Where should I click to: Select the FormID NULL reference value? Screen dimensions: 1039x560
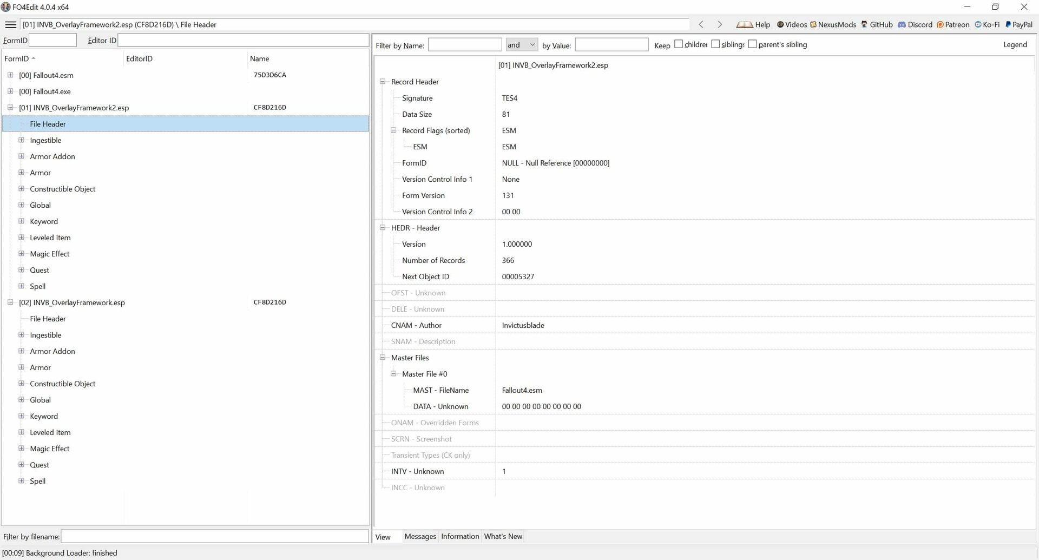tap(555, 163)
